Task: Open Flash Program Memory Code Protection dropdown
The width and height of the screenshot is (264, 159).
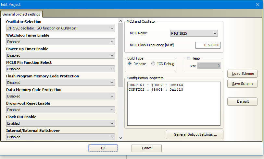Action: [60, 83]
